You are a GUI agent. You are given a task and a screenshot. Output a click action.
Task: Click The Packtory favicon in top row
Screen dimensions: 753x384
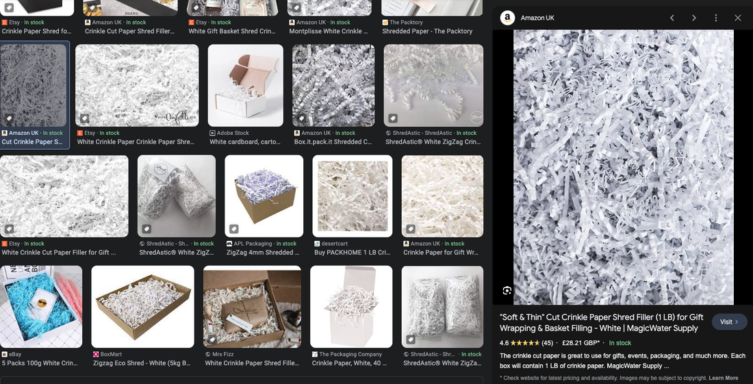(385, 23)
